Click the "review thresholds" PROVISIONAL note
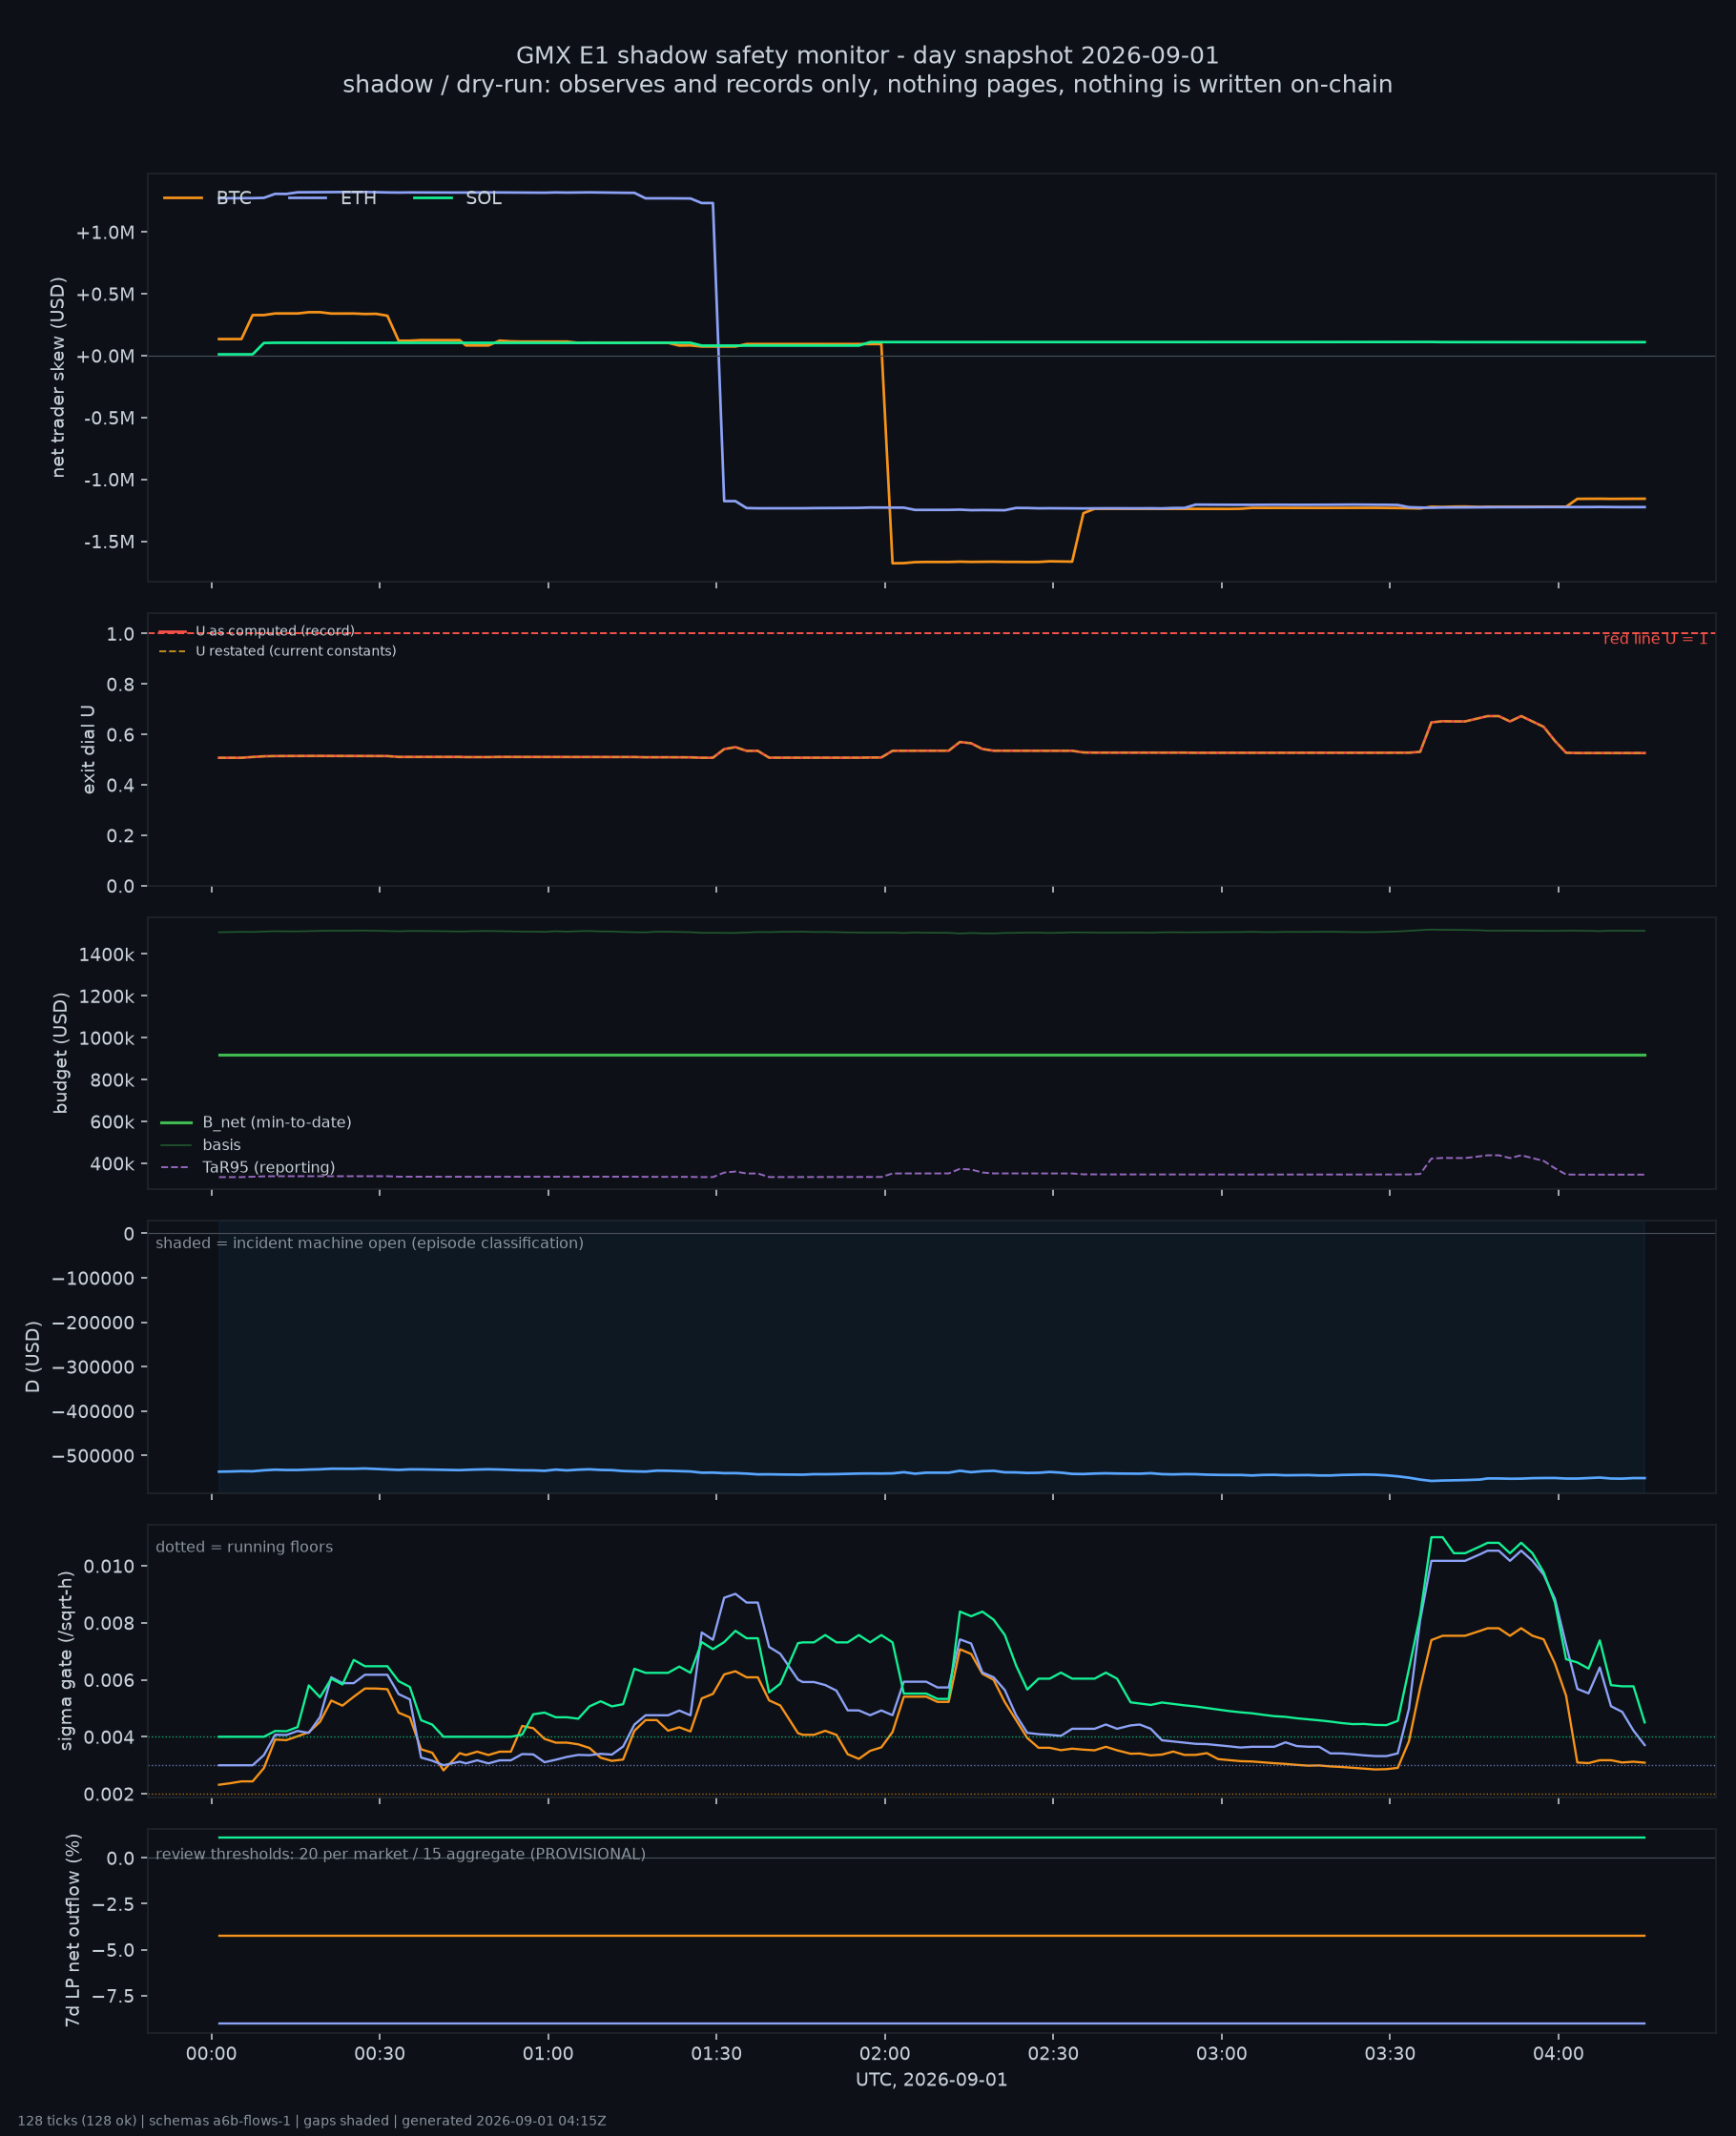 click(401, 1854)
